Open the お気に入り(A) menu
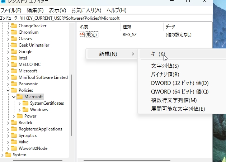Image resolution: width=226 pixels, height=162 pixels. pos(86,10)
